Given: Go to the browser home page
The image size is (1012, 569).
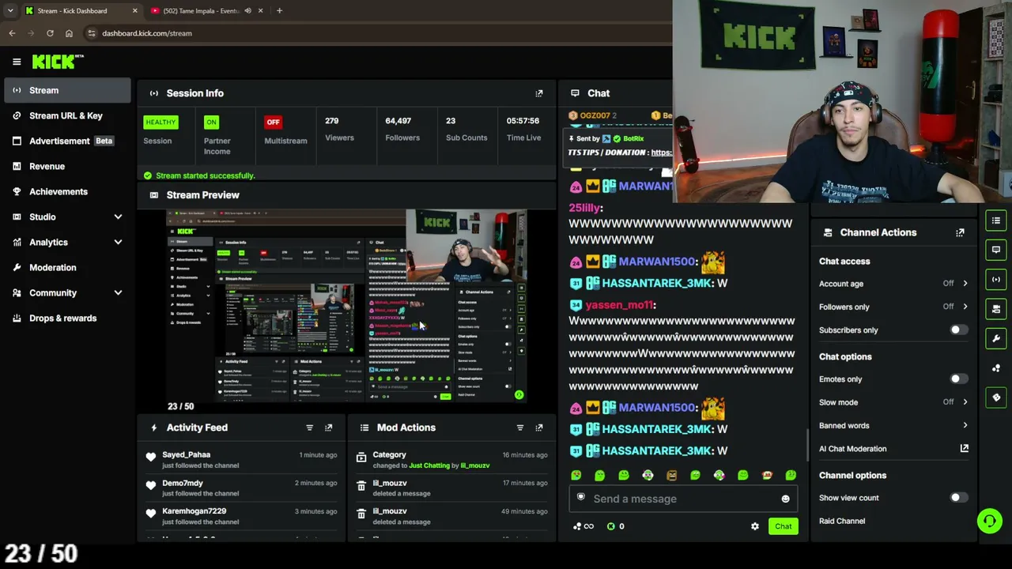Looking at the screenshot, I should click(x=69, y=33).
